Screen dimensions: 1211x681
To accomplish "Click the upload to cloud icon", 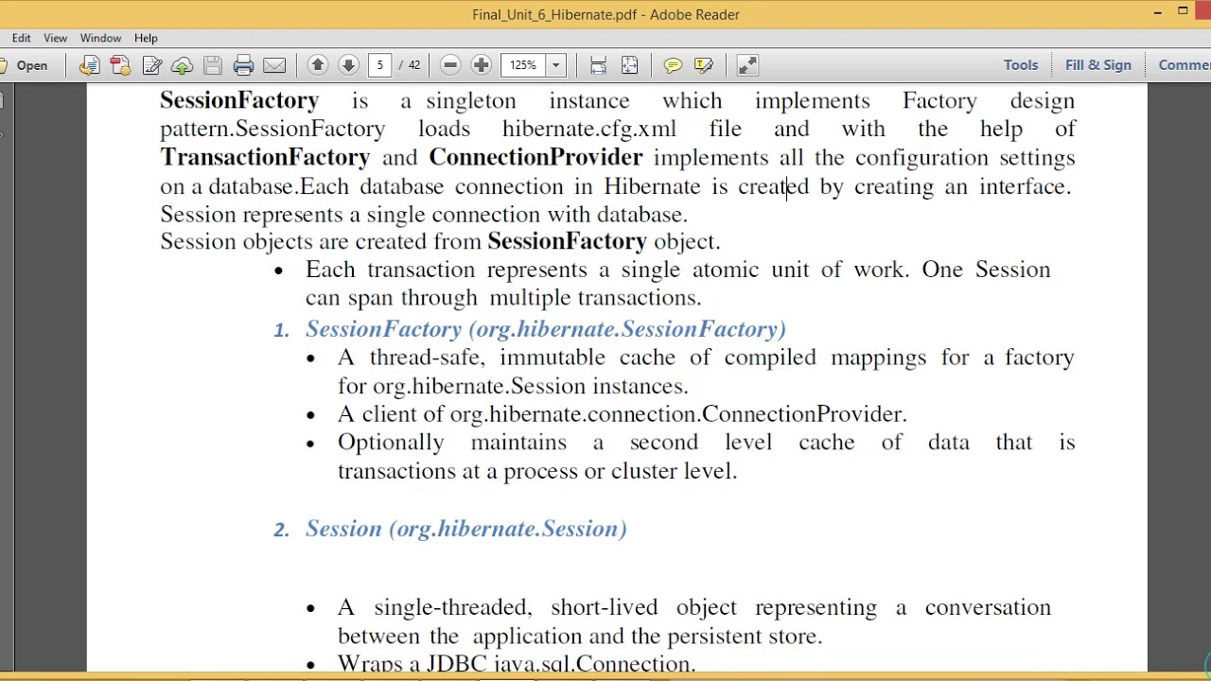I will tap(183, 65).
